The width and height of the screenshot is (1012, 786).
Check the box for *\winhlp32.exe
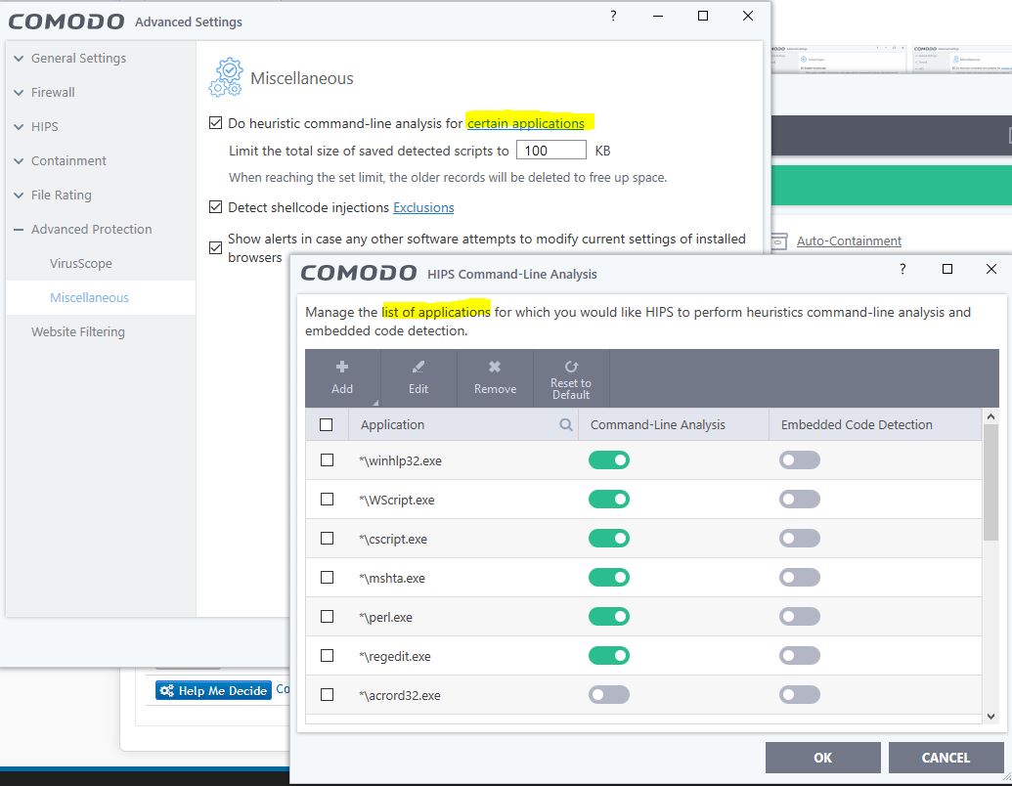coord(328,460)
